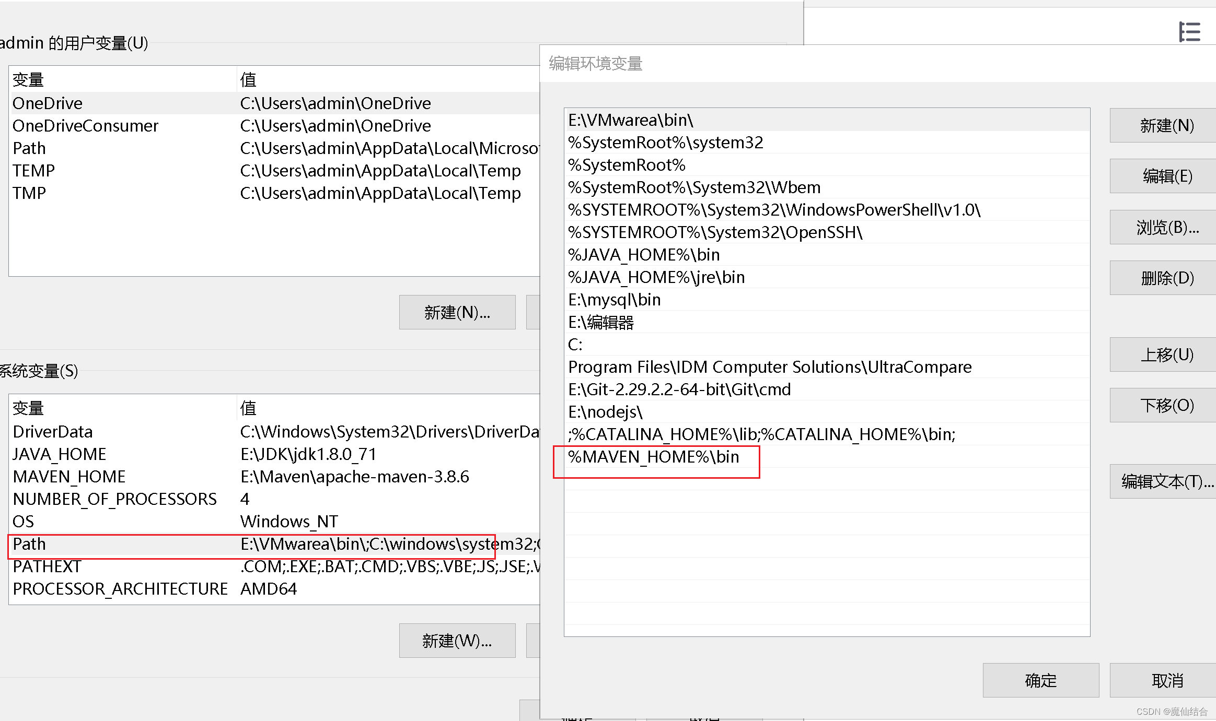Click the 变量 column header in system variables

pyautogui.click(x=123, y=408)
